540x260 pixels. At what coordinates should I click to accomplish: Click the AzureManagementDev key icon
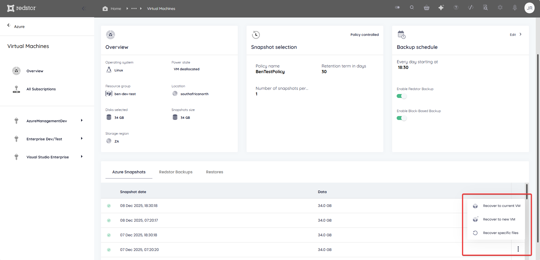[x=16, y=121]
